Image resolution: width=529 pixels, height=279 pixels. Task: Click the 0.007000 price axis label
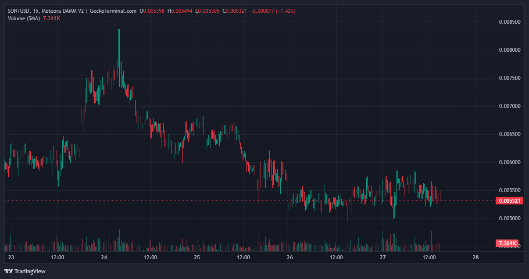[x=510, y=106]
